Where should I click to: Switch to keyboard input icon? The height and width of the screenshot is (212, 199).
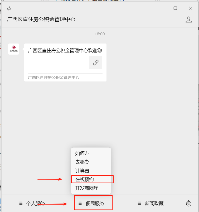point(189,204)
